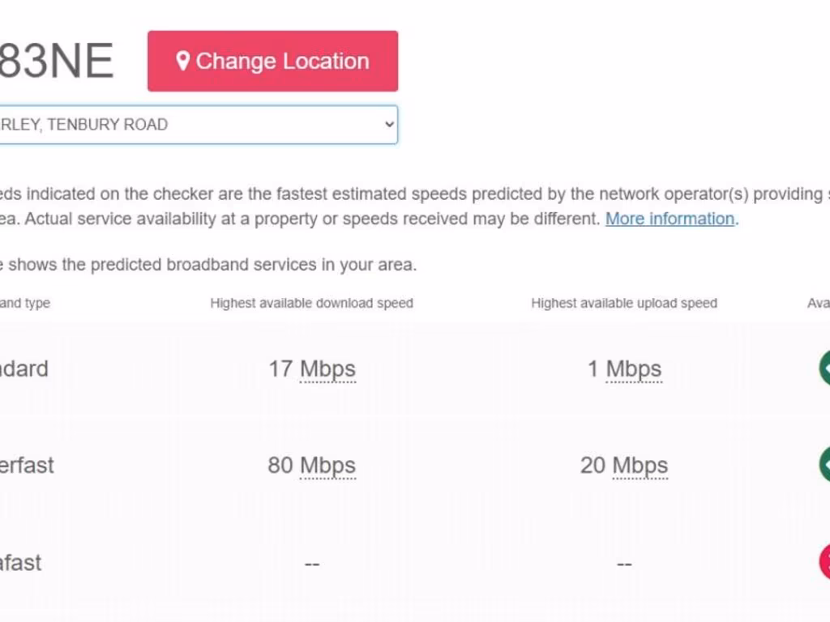
Task: Select the Ultrafast upload speed dashes
Action: click(624, 563)
